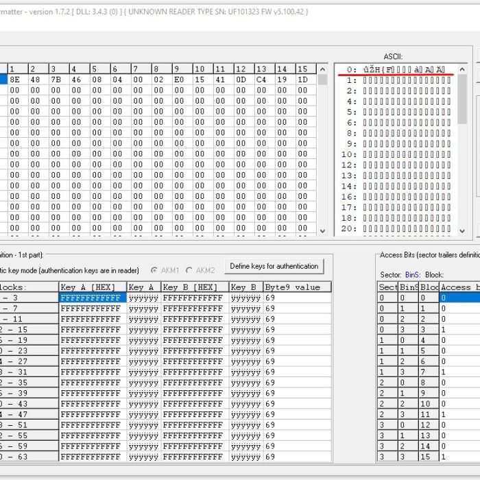Click the Key B [HEX] column header
Image resolution: width=480 pixels, height=480 pixels.
coord(195,287)
